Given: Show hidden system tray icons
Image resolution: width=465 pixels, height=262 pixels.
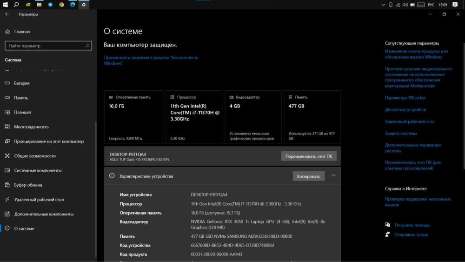Looking at the screenshot, I should pos(383,5).
